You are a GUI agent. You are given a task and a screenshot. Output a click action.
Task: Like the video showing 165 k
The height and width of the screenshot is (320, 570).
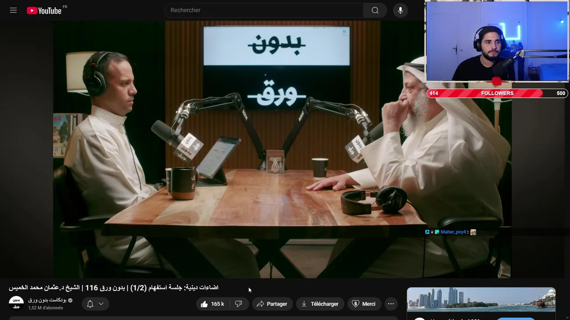212,304
